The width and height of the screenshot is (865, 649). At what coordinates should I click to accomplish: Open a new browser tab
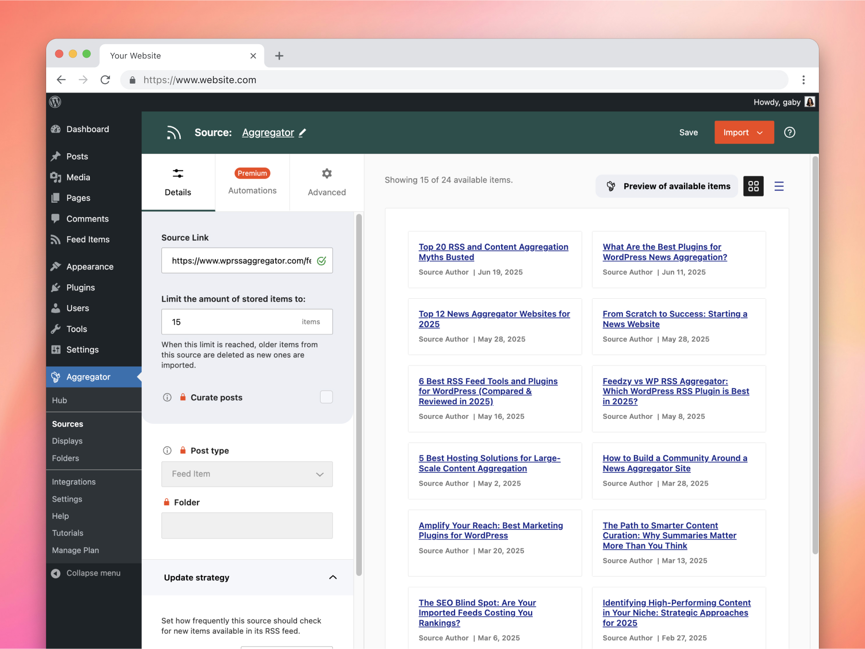click(x=279, y=56)
